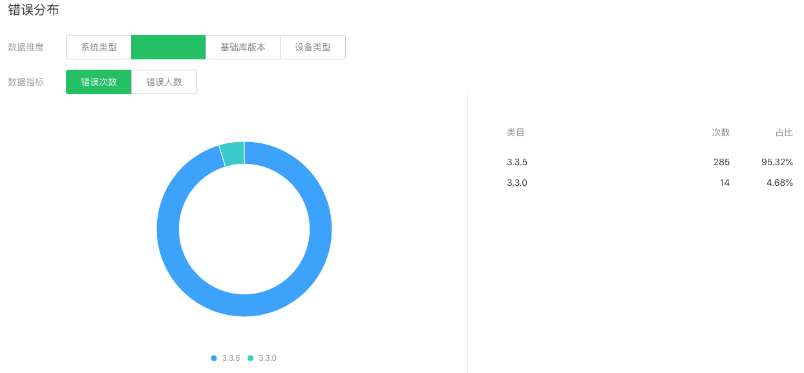Select the 系统类型 dimension option
This screenshot has width=804, height=373.
(99, 47)
